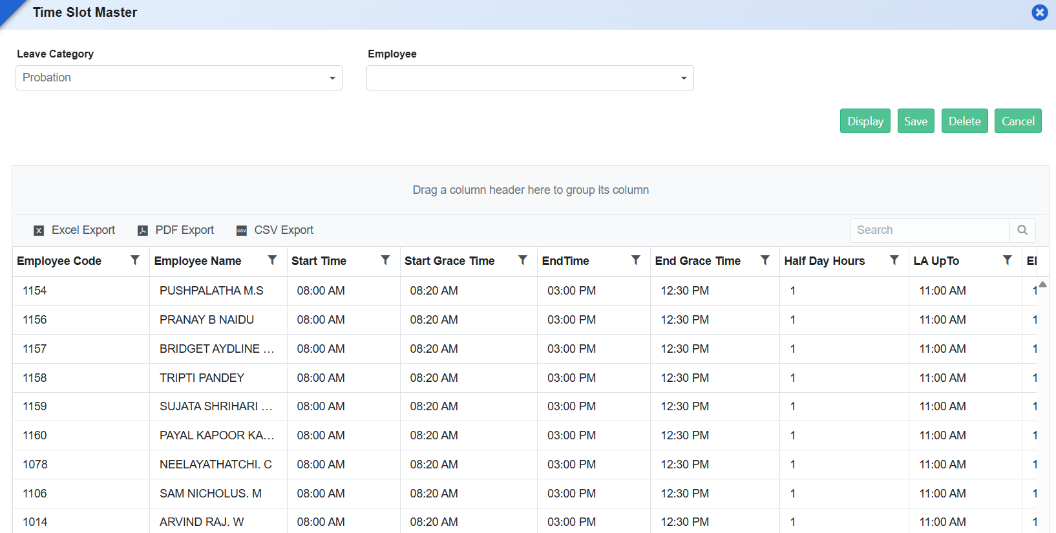Image resolution: width=1056 pixels, height=533 pixels.
Task: Click Start Grace 08:20 AM for PRANAY
Action: (469, 320)
